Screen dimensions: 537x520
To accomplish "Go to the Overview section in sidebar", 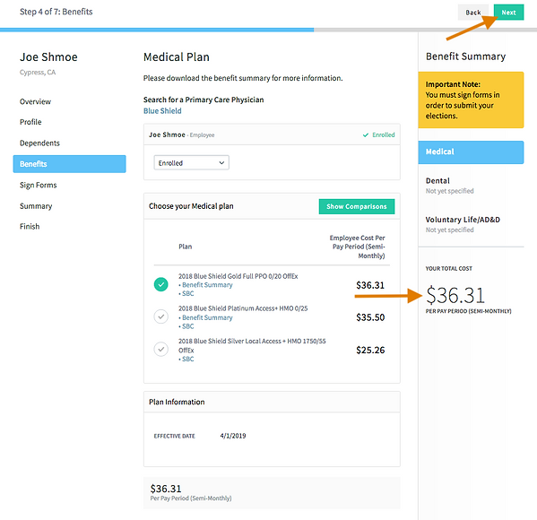I will click(x=35, y=101).
